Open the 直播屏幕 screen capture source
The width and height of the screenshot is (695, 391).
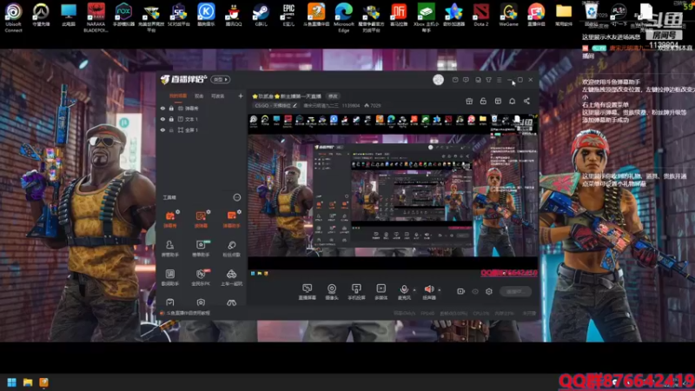tap(307, 292)
